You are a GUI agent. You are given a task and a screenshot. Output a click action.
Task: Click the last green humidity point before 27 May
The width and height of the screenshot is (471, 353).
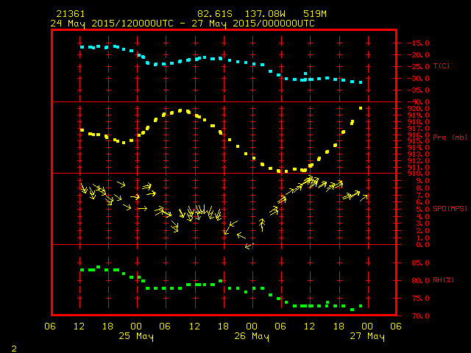361,306
